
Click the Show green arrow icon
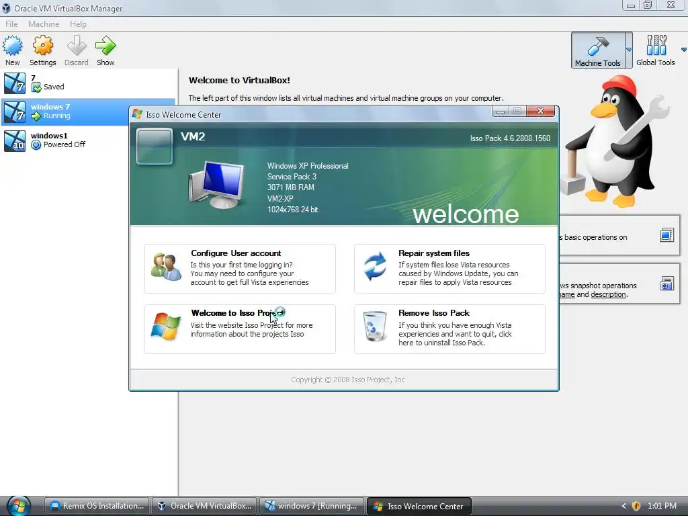point(105,46)
